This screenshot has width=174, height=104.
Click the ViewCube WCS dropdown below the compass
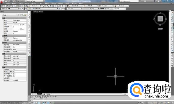[x=160, y=29]
